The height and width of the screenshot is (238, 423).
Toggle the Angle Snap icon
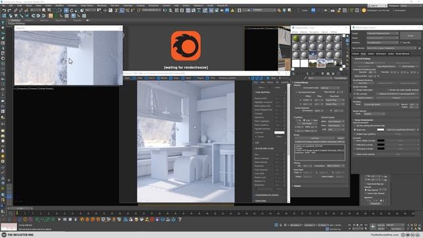(122, 11)
